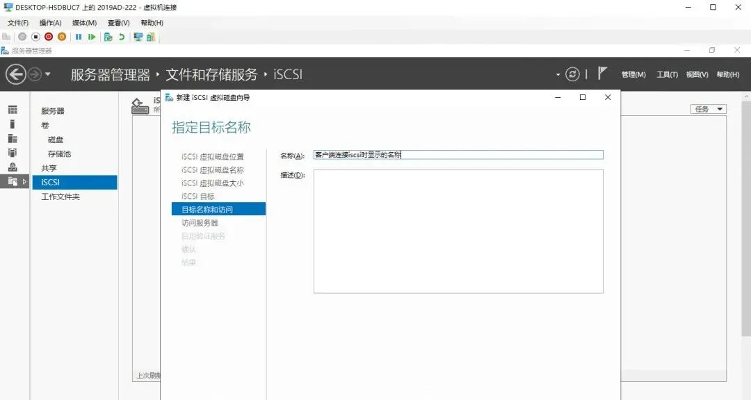Image resolution: width=751 pixels, height=400 pixels.
Task: Revert the VM using the green arrow icon
Action: 121,37
